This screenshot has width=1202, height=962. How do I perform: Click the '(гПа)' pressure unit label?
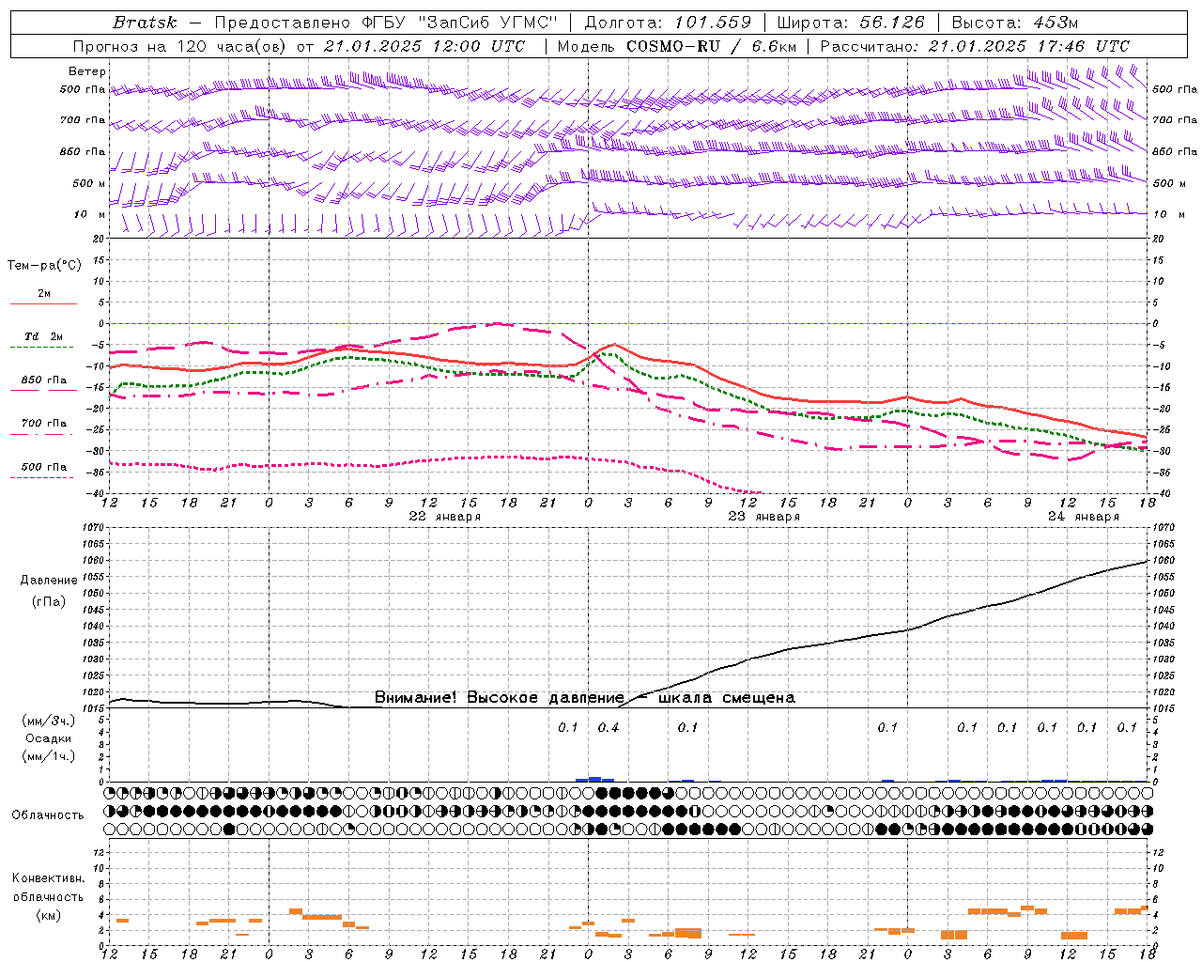pyautogui.click(x=48, y=602)
